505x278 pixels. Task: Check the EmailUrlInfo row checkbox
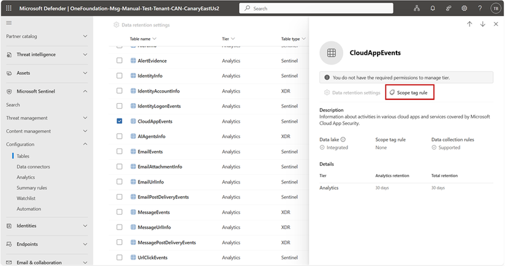[x=120, y=182]
